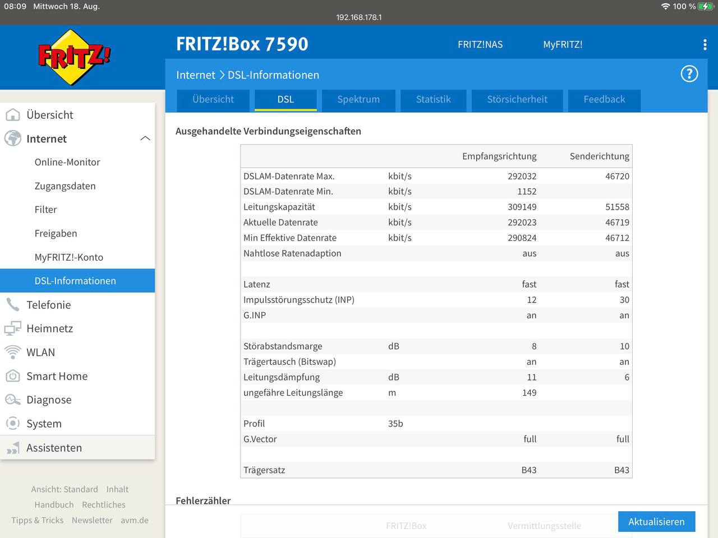The image size is (718, 538).
Task: Open the Spektrum tab
Action: click(x=358, y=100)
